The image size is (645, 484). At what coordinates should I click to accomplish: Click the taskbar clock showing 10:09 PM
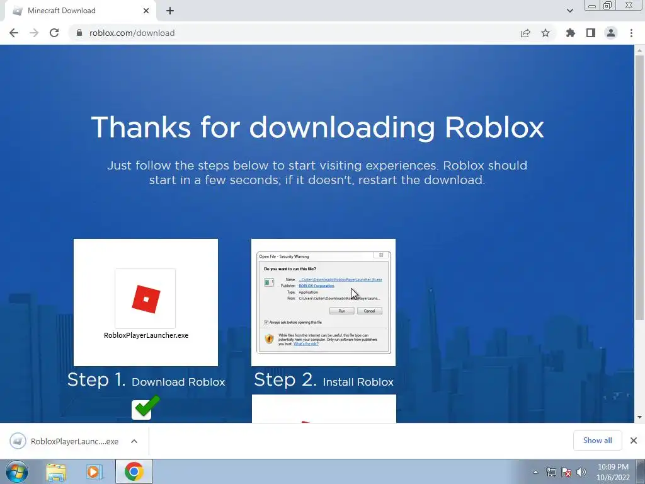613,472
